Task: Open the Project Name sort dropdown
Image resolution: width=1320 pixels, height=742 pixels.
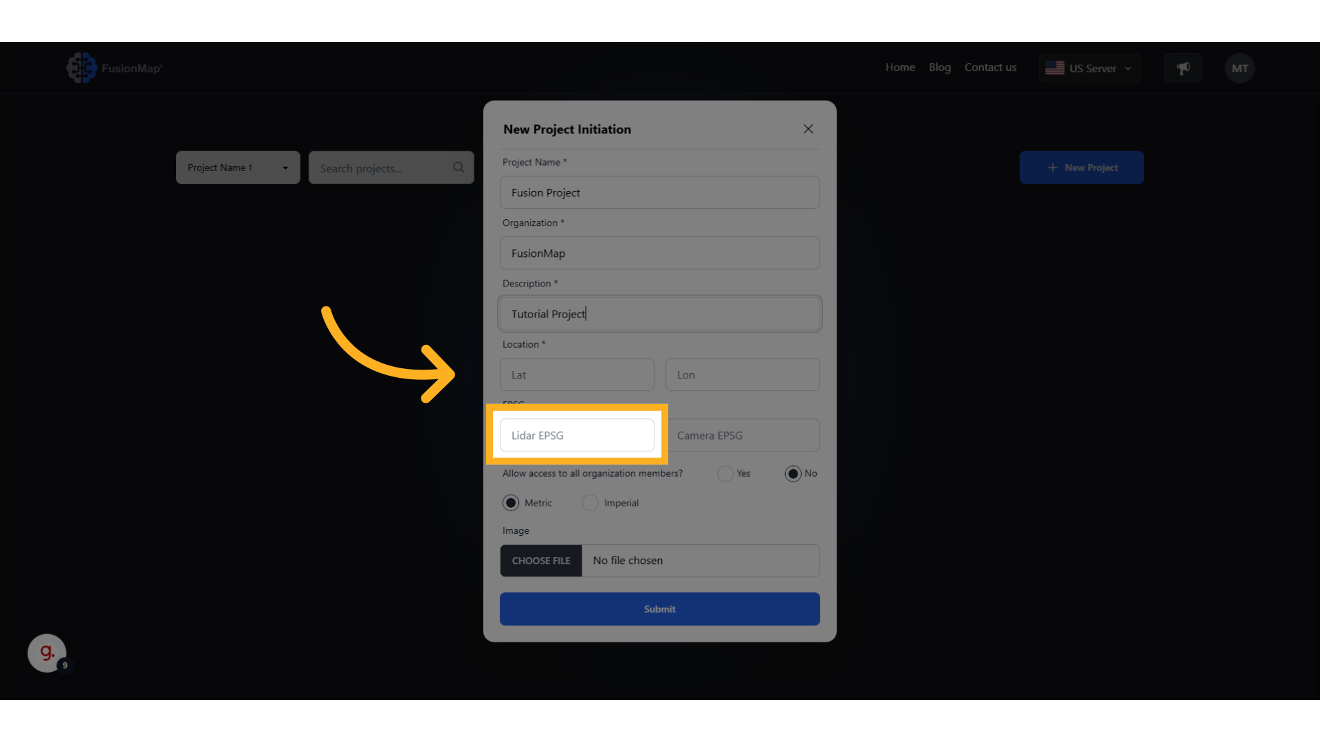Action: 238,168
